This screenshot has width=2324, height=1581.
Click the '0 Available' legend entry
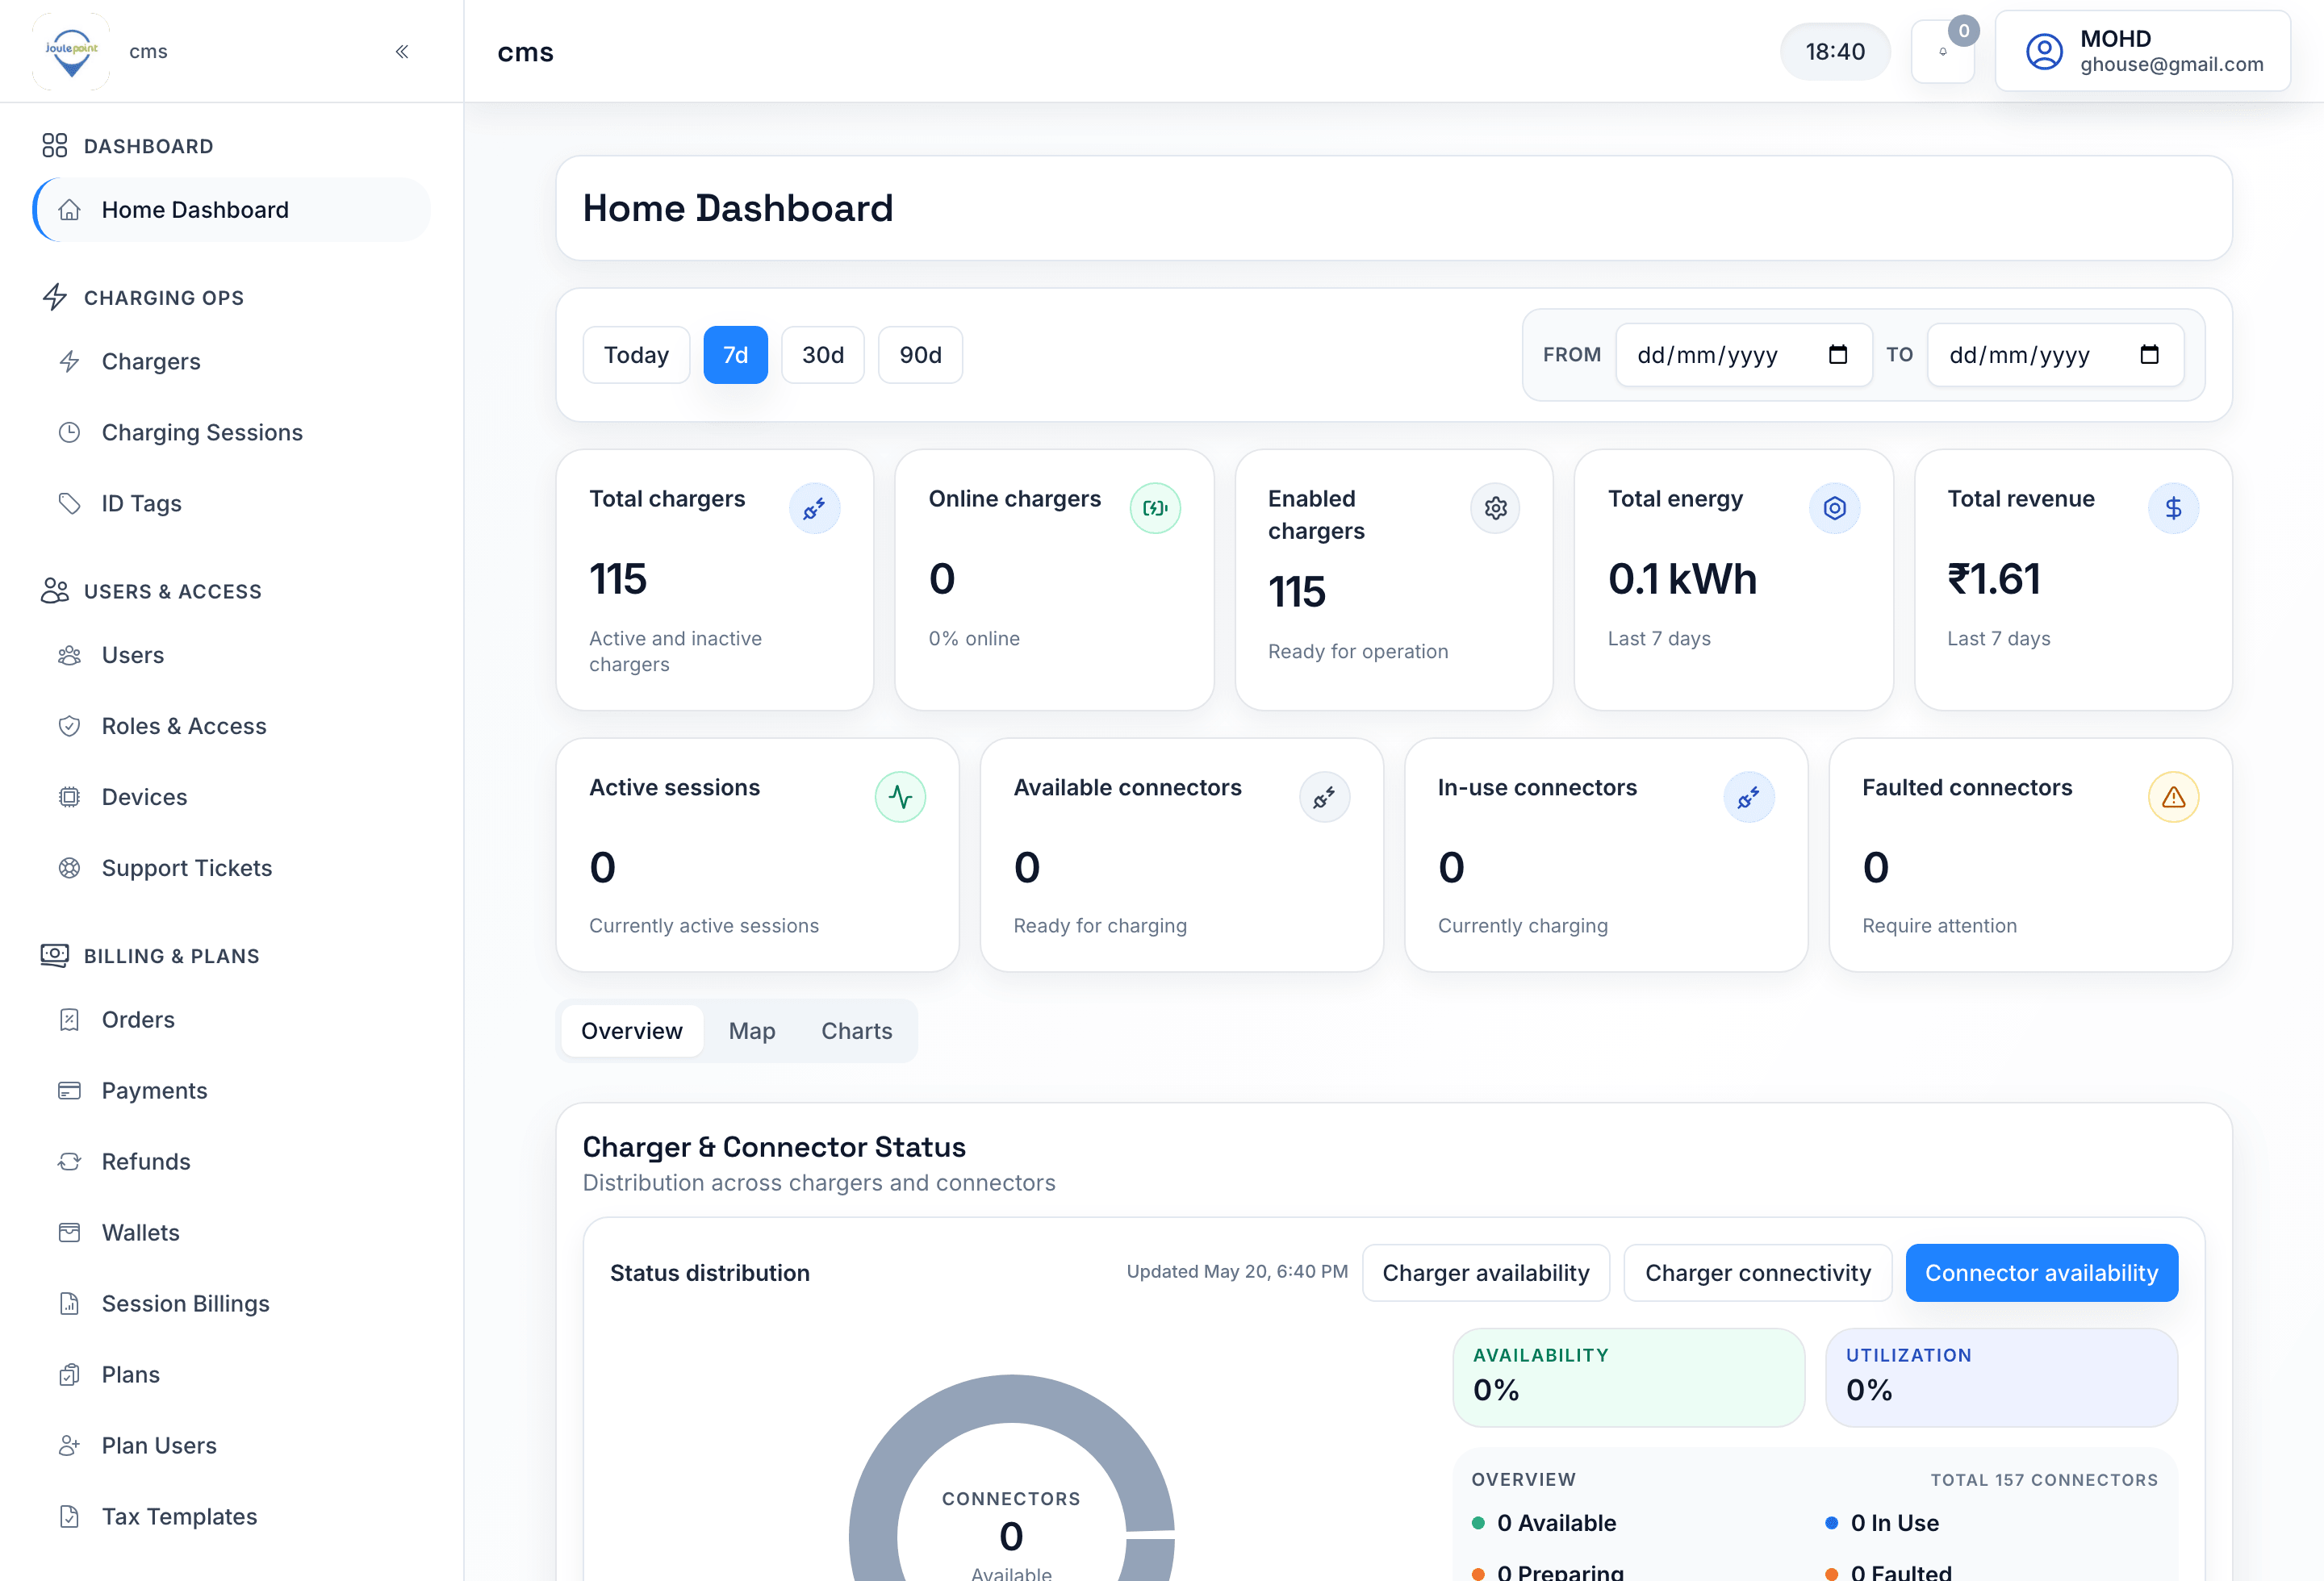click(1544, 1523)
